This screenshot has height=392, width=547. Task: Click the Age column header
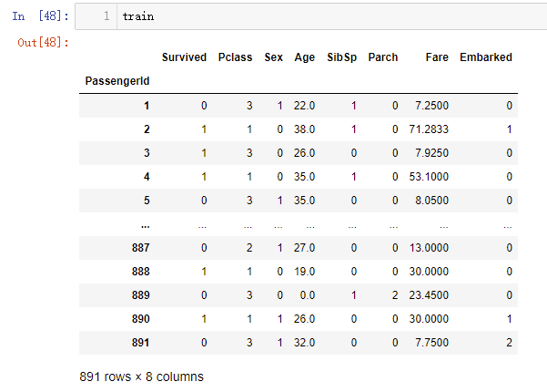coord(305,57)
